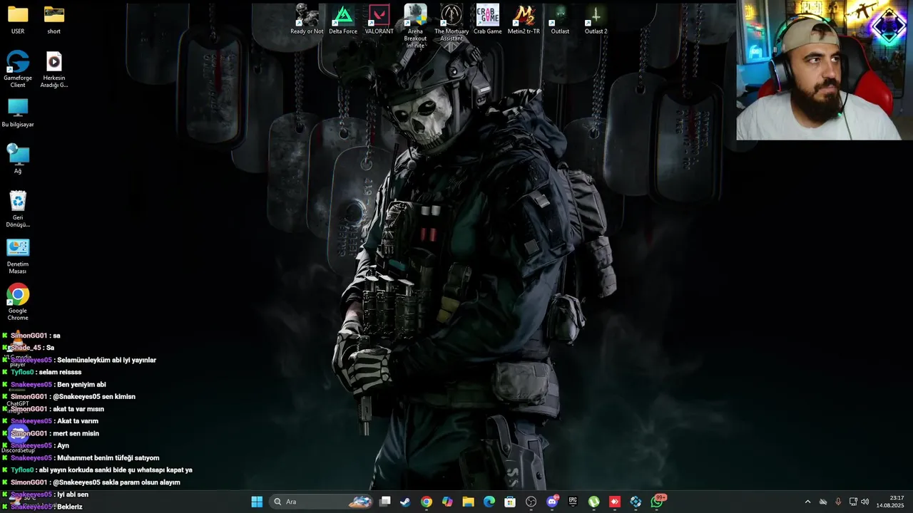This screenshot has height=513, width=913.
Task: Open the Ağ network icon
Action: [x=18, y=158]
